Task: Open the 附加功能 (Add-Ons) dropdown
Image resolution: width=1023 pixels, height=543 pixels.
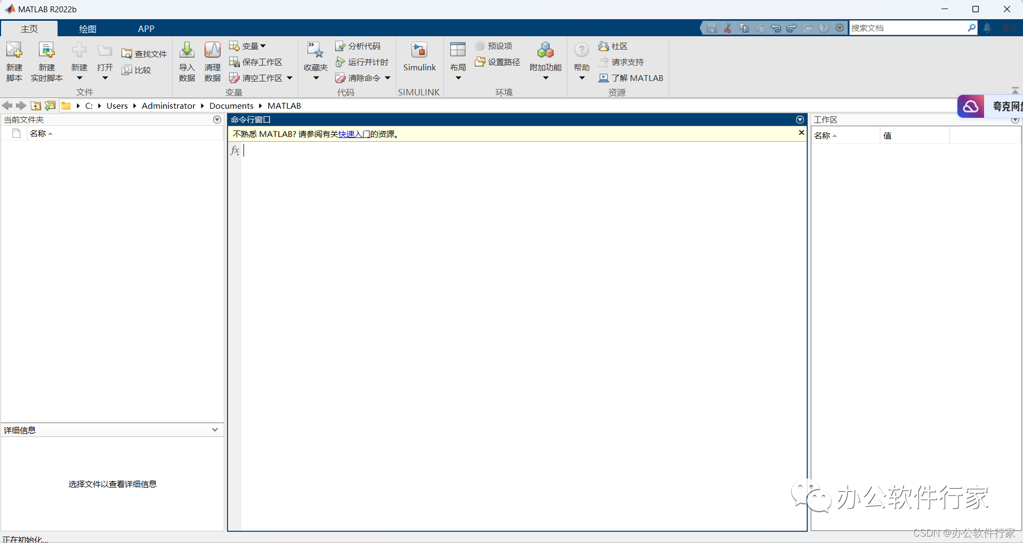Action: pos(546,62)
